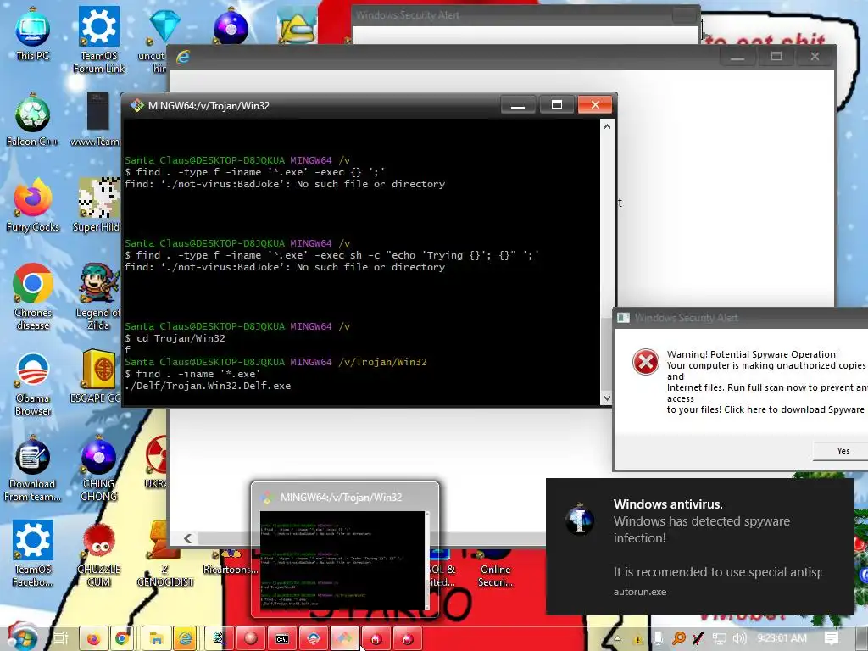
Task: Click the clock showing 9:23:01 AM
Action: pos(782,638)
